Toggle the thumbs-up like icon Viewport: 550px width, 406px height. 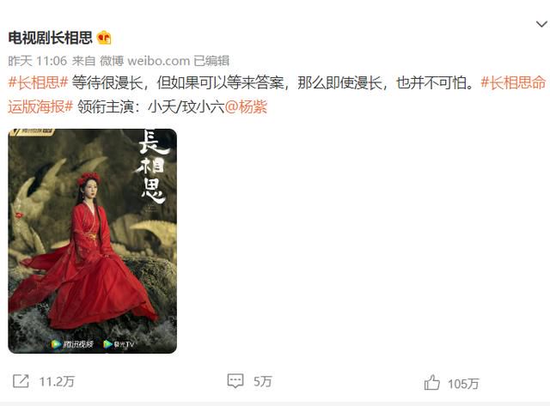pos(431,382)
